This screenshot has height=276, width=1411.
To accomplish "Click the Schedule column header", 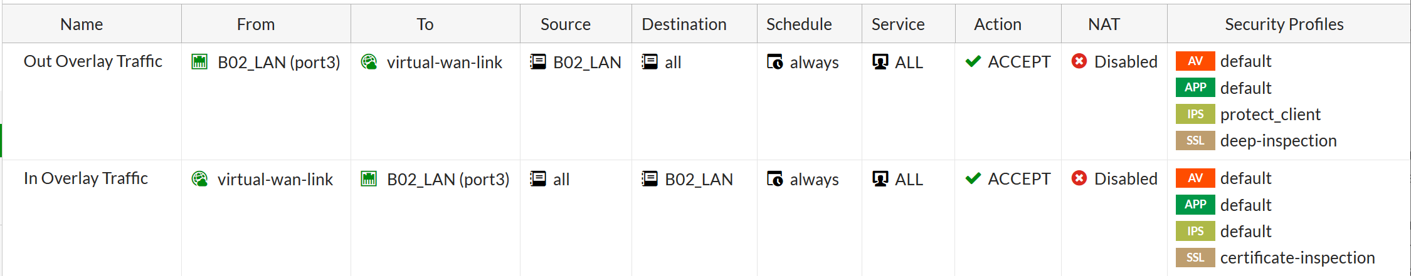I will [x=799, y=24].
